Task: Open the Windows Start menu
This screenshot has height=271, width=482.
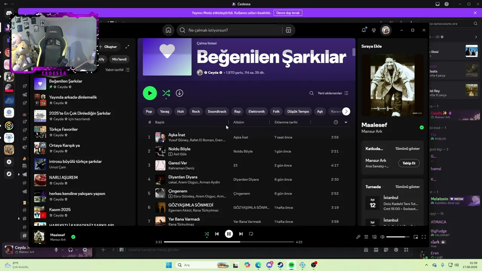Action: (x=168, y=265)
